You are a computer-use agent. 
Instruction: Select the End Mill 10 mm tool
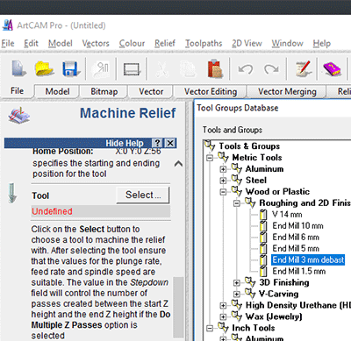click(x=297, y=226)
